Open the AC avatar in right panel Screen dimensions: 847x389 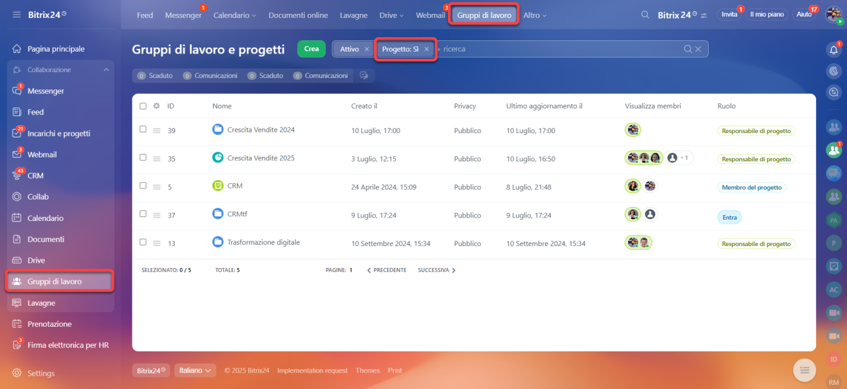(834, 289)
